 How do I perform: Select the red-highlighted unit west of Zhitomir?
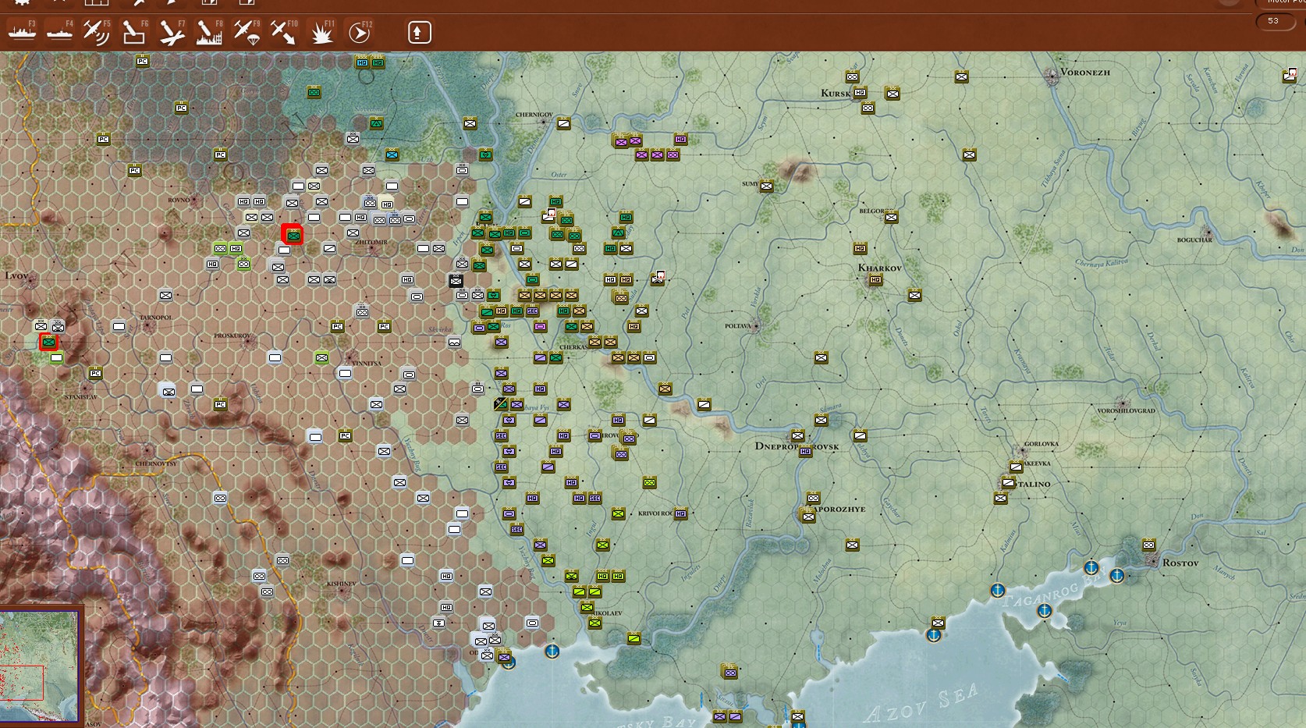coord(293,234)
